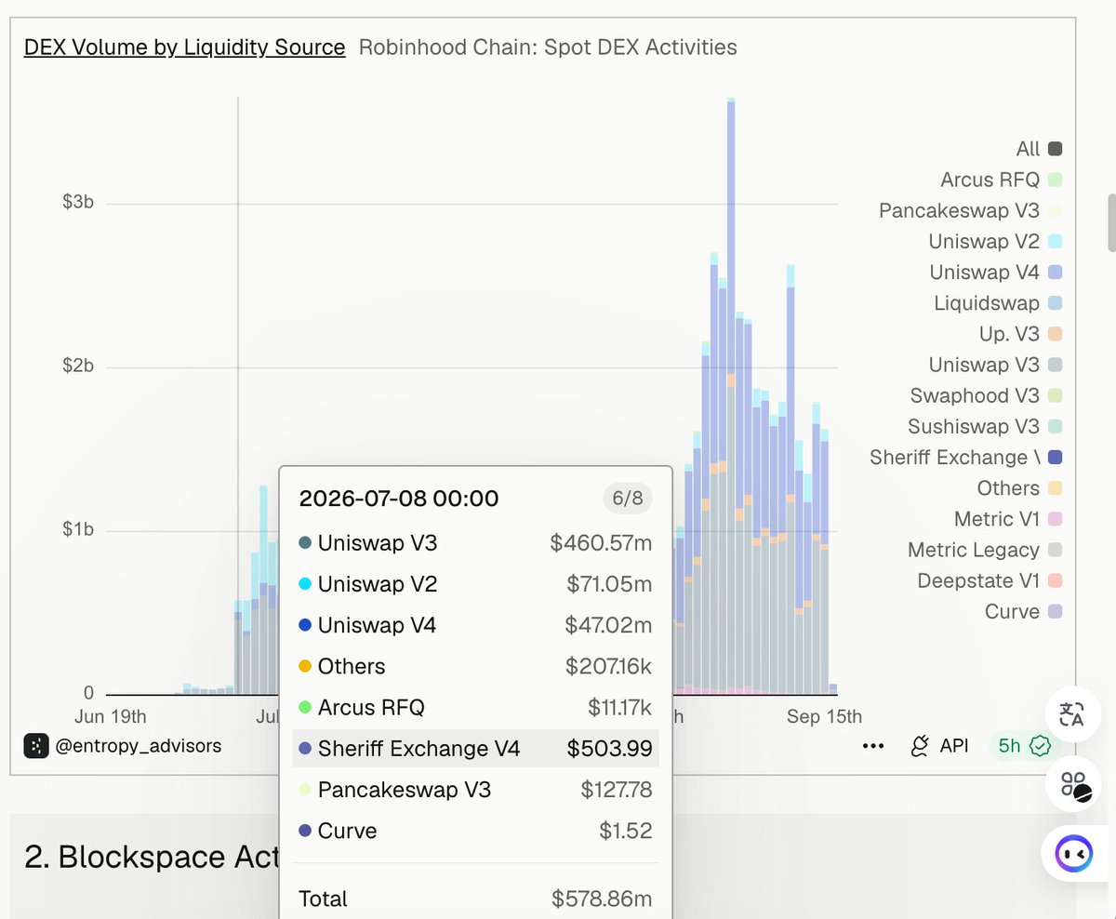1116x919 pixels.
Task: Click Uniswap V2 $71.05m tooltip row
Action: [x=475, y=584]
